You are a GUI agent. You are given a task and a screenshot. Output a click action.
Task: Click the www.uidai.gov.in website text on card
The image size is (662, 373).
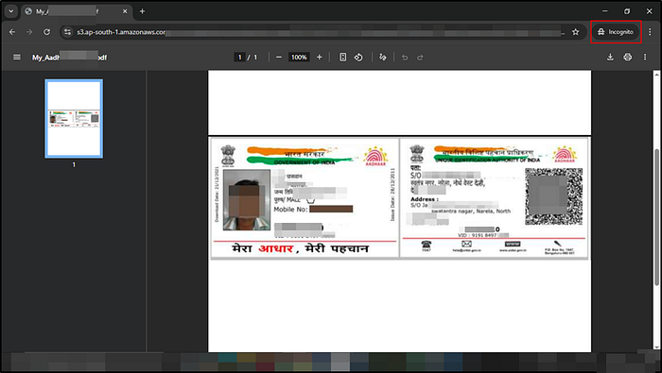click(x=513, y=250)
